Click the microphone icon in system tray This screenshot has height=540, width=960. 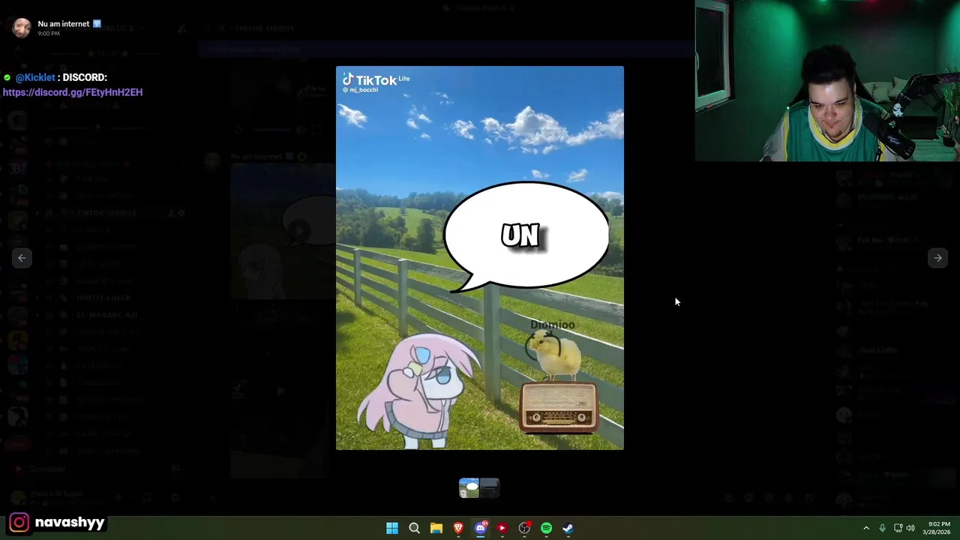coord(882,528)
